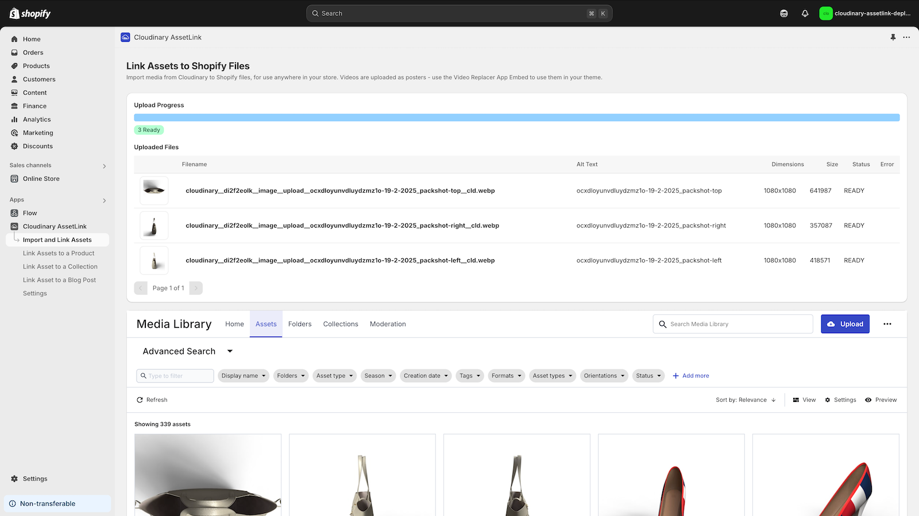Open the Status filter dropdown
Image resolution: width=919 pixels, height=516 pixels.
click(648, 376)
